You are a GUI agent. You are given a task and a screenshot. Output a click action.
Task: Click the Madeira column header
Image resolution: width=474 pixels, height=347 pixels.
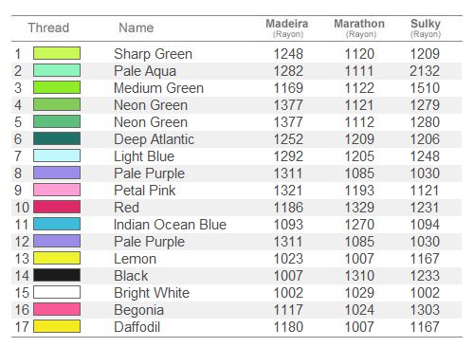pyautogui.click(x=287, y=27)
